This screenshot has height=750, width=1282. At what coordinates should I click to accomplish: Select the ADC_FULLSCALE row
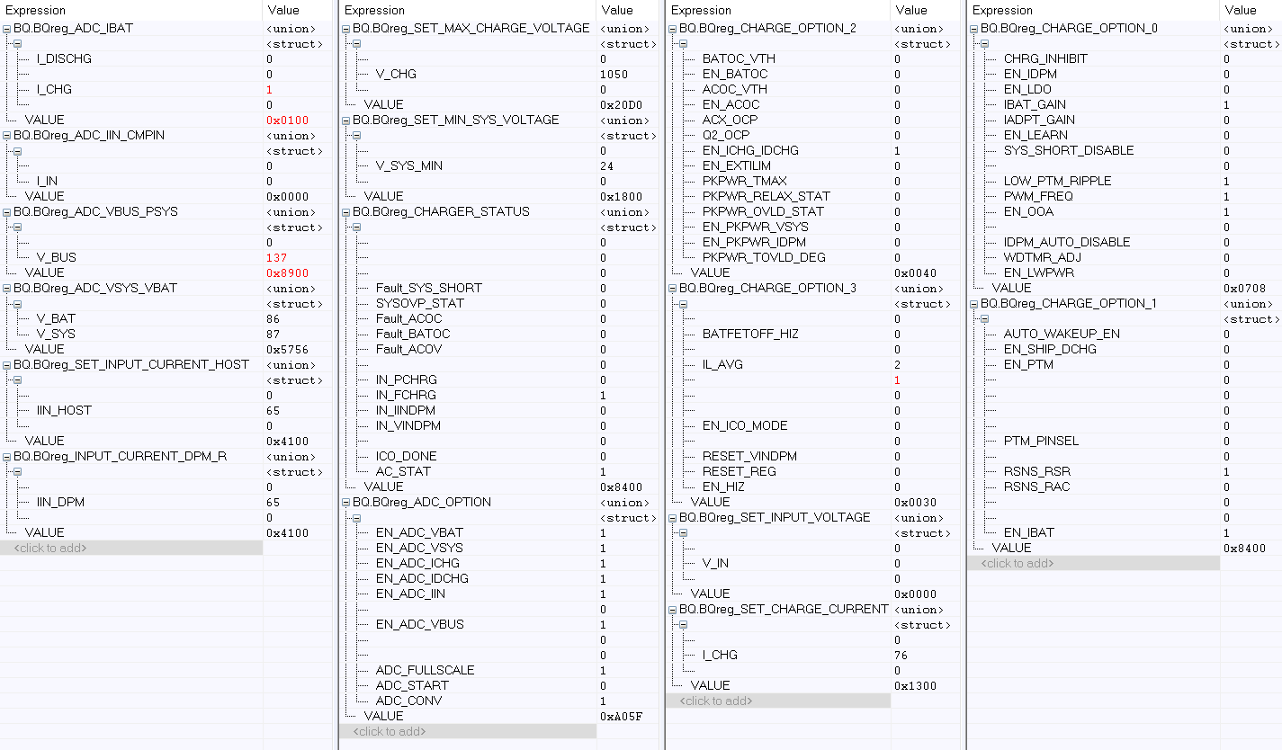[x=501, y=671]
